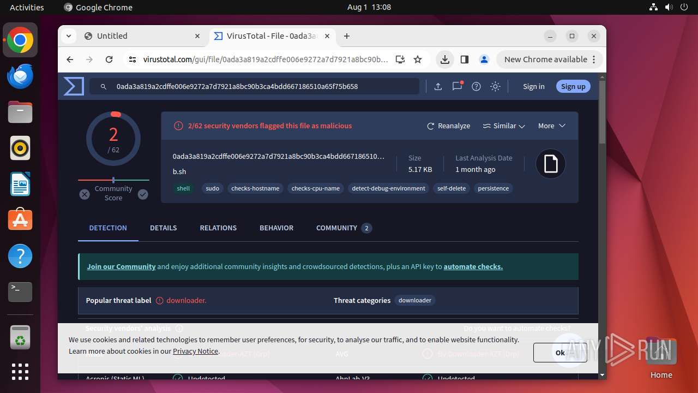Click the self-delete tag
The width and height of the screenshot is (698, 393).
[x=452, y=188]
